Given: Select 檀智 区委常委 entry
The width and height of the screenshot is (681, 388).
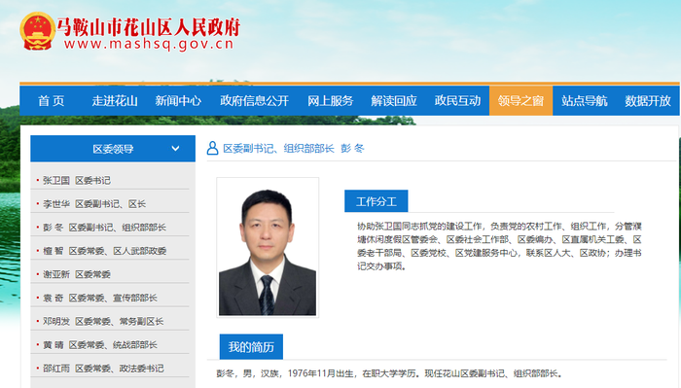Looking at the screenshot, I should 104,251.
